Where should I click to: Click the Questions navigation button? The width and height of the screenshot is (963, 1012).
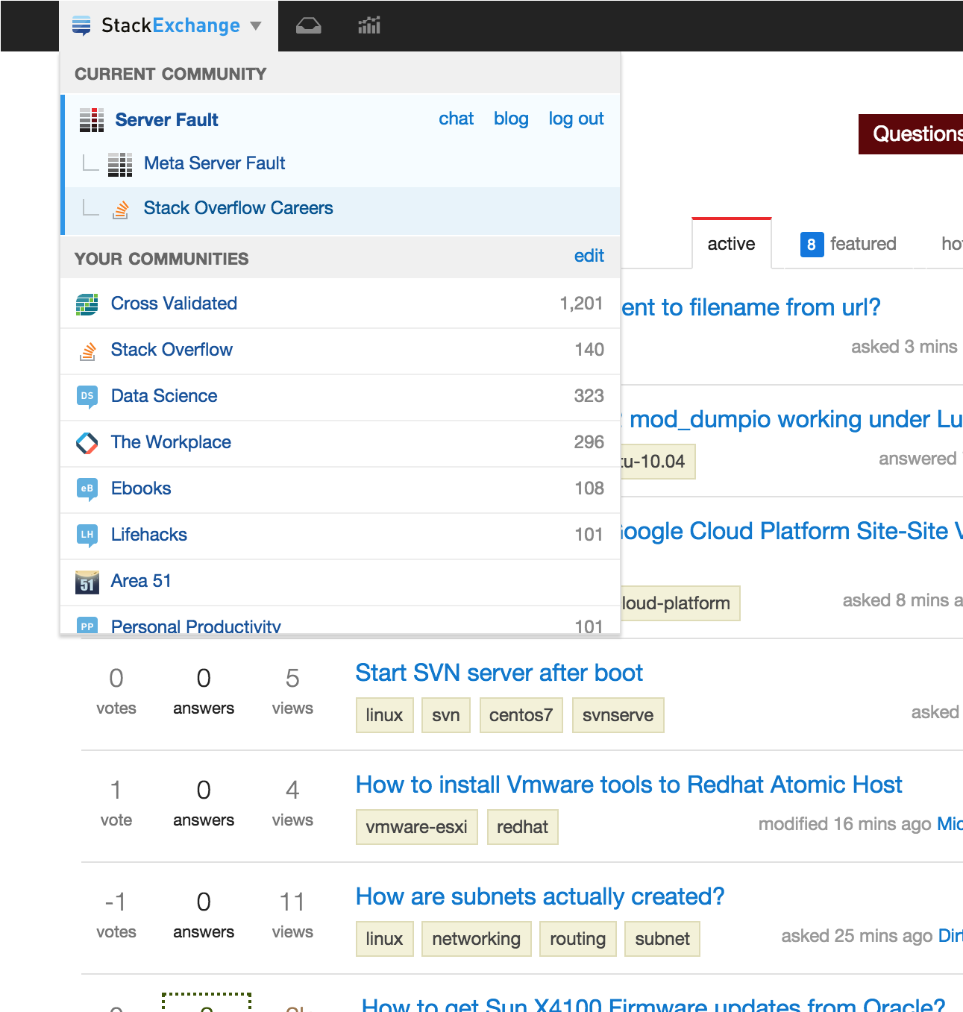tap(911, 134)
